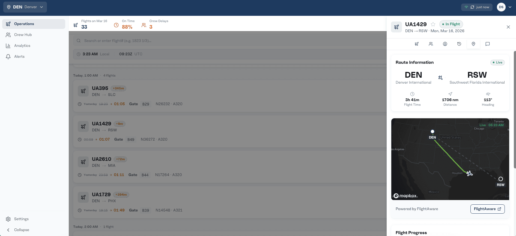Expand the chevron next to the DS avatar

point(510,7)
